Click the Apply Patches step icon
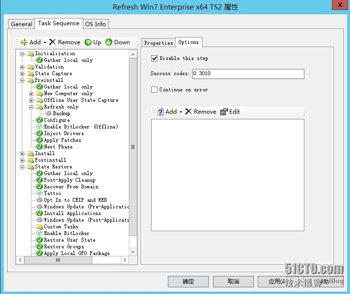Image resolution: width=350 pixels, height=294 pixels. [x=39, y=140]
